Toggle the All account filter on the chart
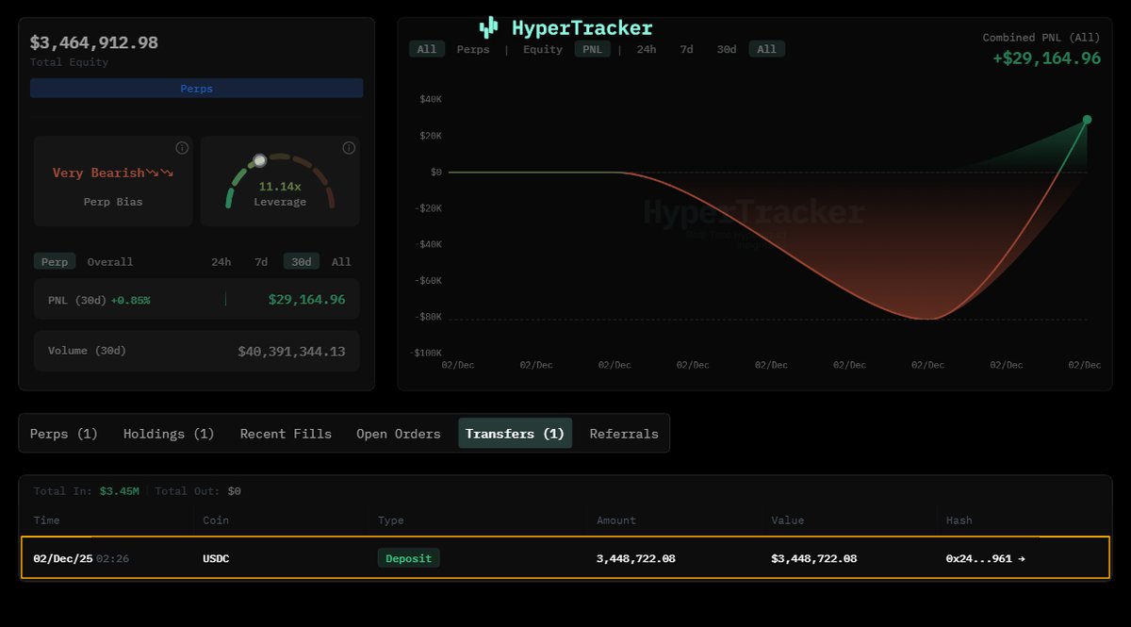 (427, 48)
